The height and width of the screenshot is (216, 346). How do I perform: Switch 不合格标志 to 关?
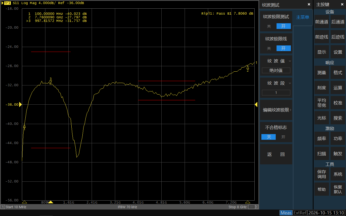(269, 137)
